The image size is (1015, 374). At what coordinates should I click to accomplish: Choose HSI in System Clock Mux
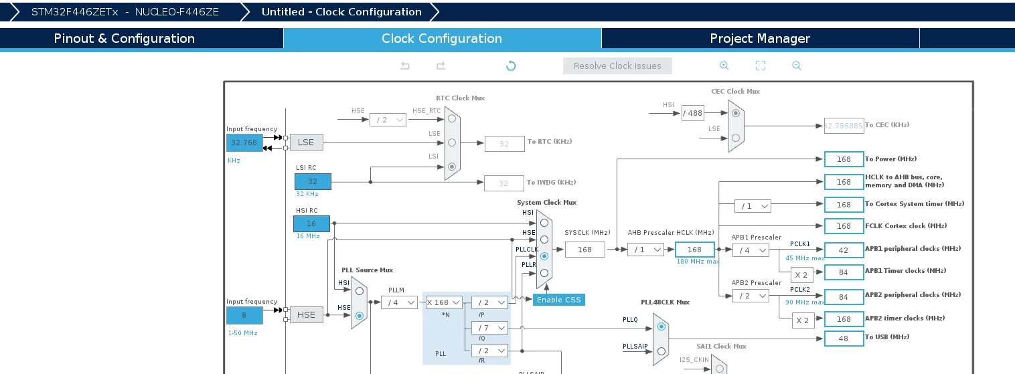[x=544, y=223]
